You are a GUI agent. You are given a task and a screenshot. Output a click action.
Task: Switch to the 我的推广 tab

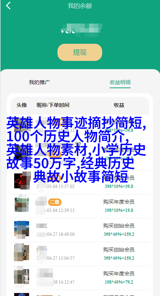coord(40,82)
